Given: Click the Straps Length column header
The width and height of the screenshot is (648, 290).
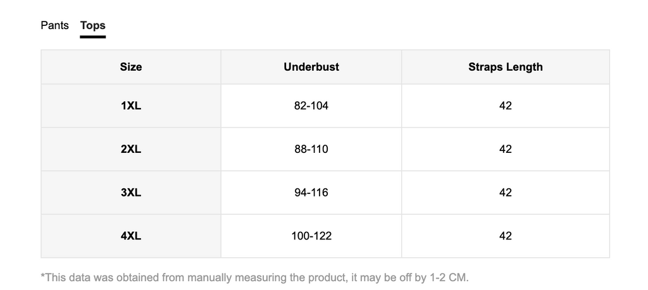Looking at the screenshot, I should tap(506, 67).
